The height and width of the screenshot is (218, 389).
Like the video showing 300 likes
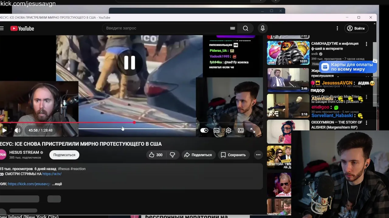tap(156, 155)
